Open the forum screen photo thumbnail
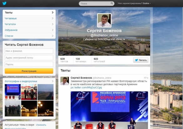Image resolution: width=183 pixels, height=129 pixels. 13,92
